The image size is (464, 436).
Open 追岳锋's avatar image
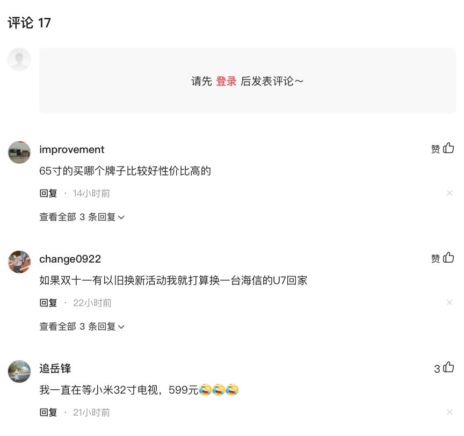(19, 372)
